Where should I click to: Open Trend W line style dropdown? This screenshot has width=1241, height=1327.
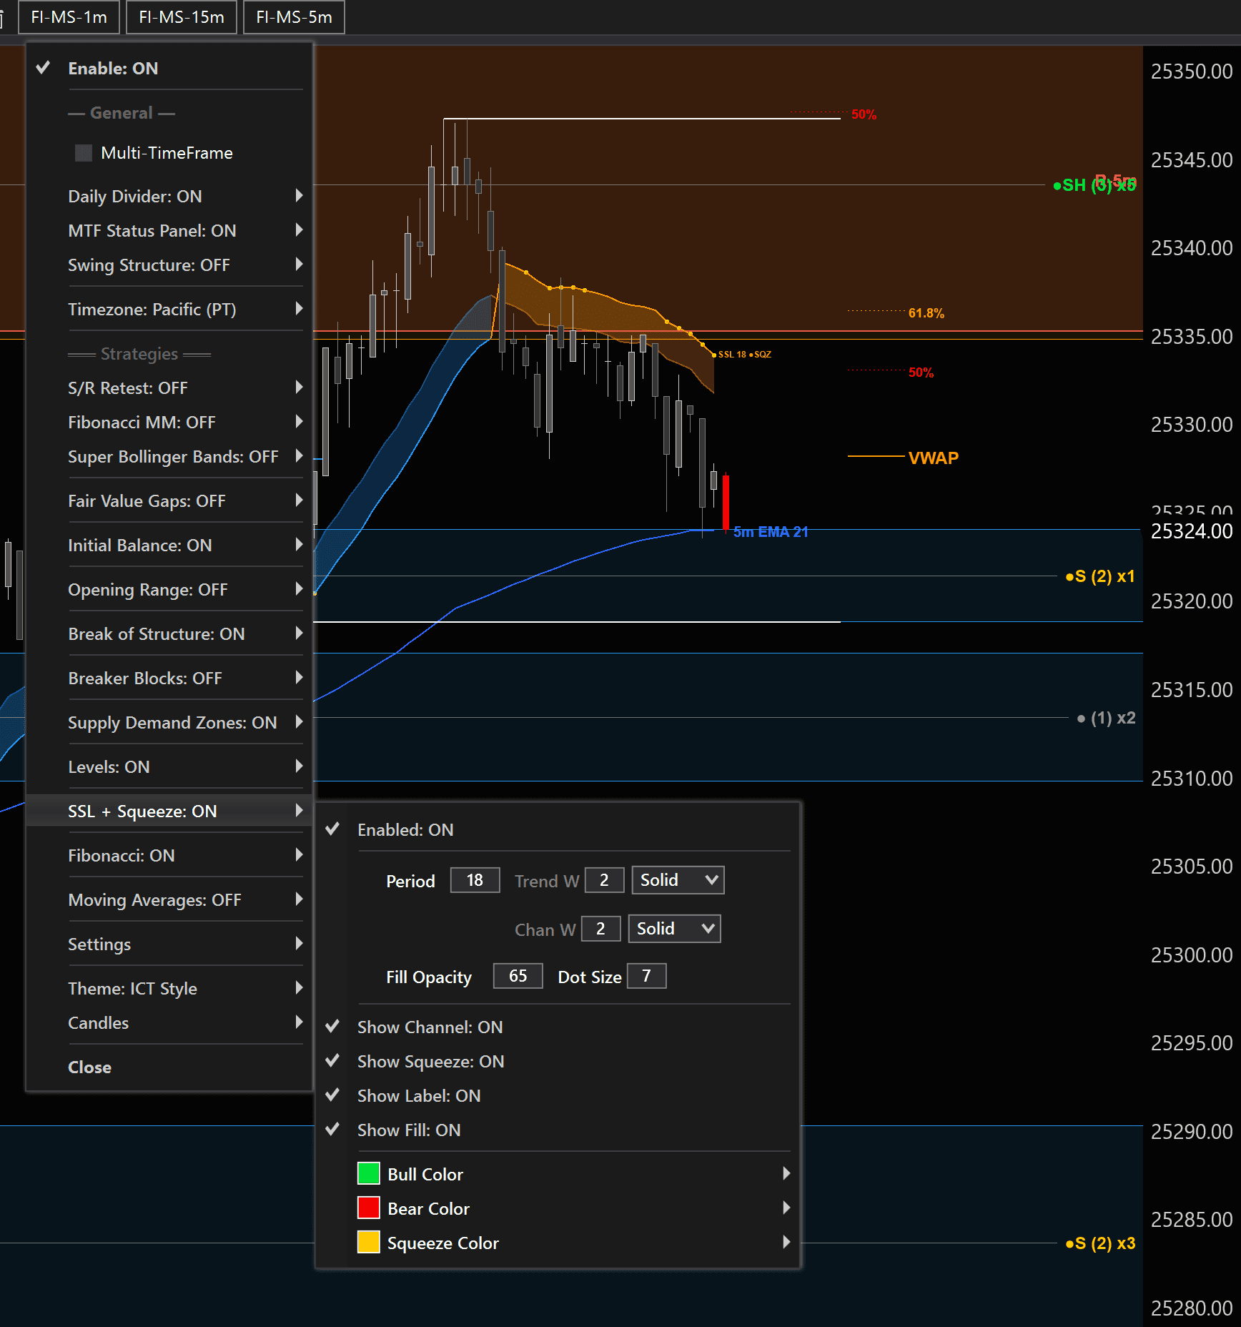point(677,880)
